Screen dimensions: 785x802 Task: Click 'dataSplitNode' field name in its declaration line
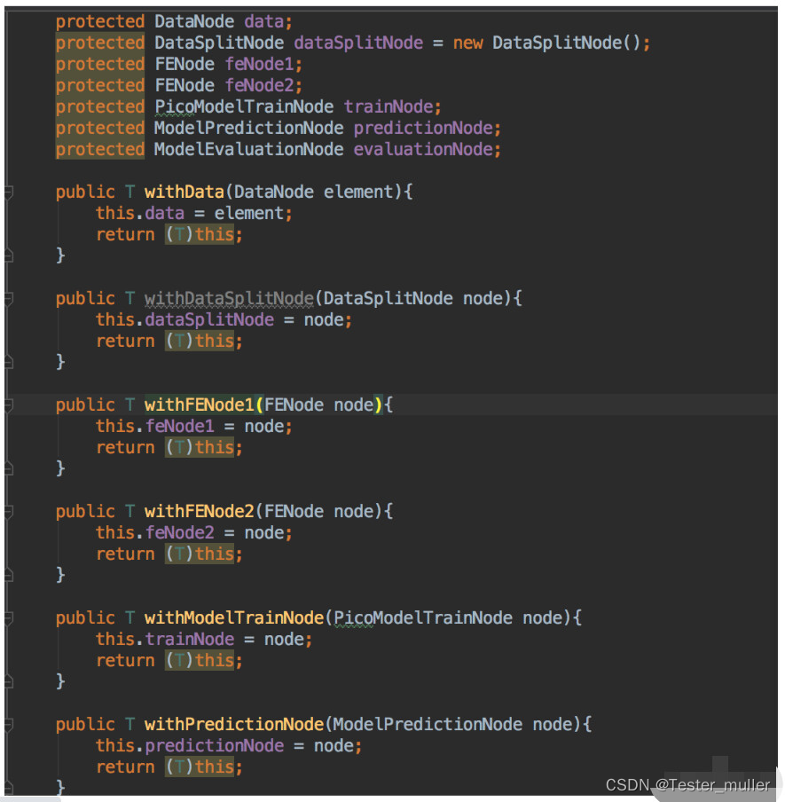click(x=358, y=43)
